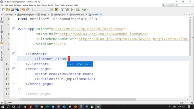194x109 pixels.
Task: Click the Windows Start button
Action: click(3, 107)
